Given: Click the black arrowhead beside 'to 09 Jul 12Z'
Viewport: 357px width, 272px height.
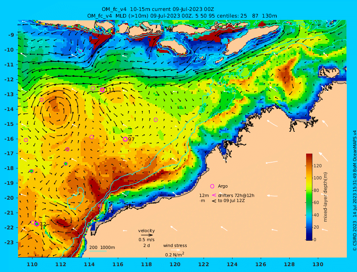Looking at the screenshot, I should coord(214,201).
